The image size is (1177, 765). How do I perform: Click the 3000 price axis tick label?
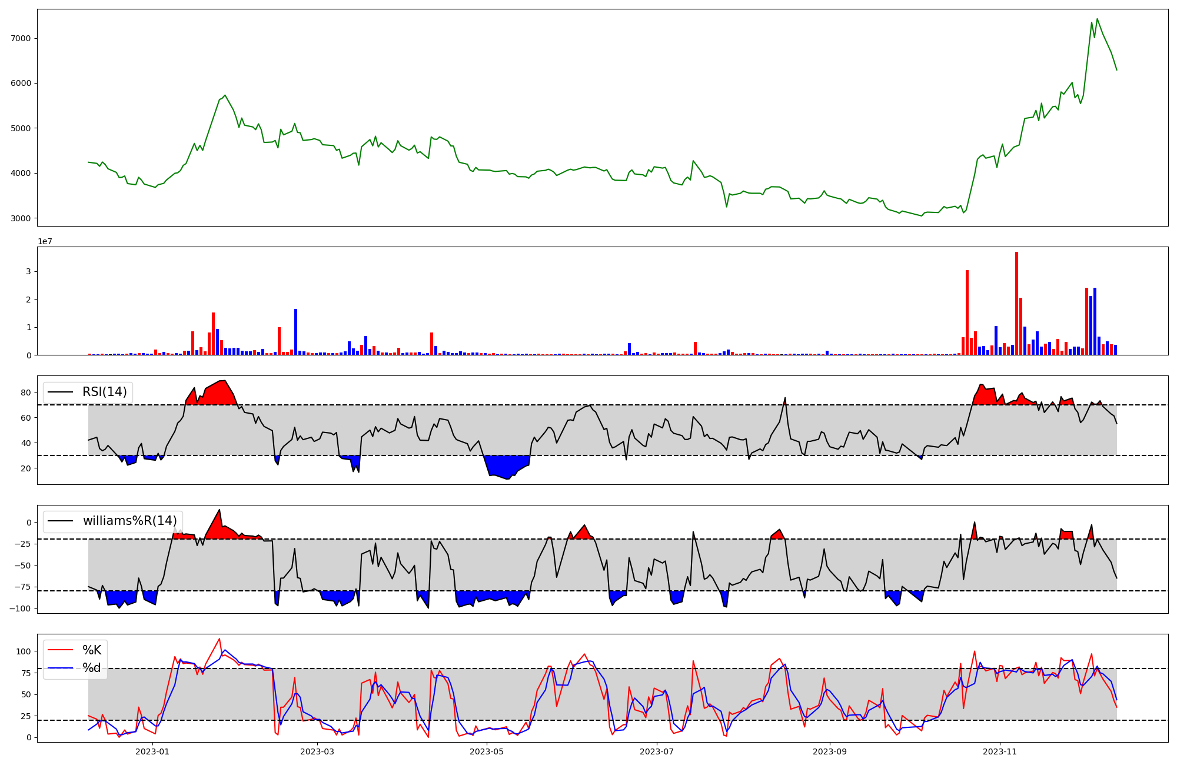(21, 218)
